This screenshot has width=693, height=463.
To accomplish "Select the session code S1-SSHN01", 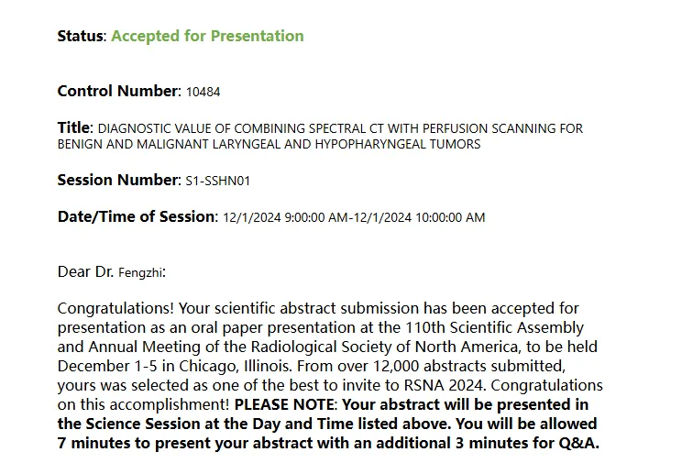I will (218, 181).
